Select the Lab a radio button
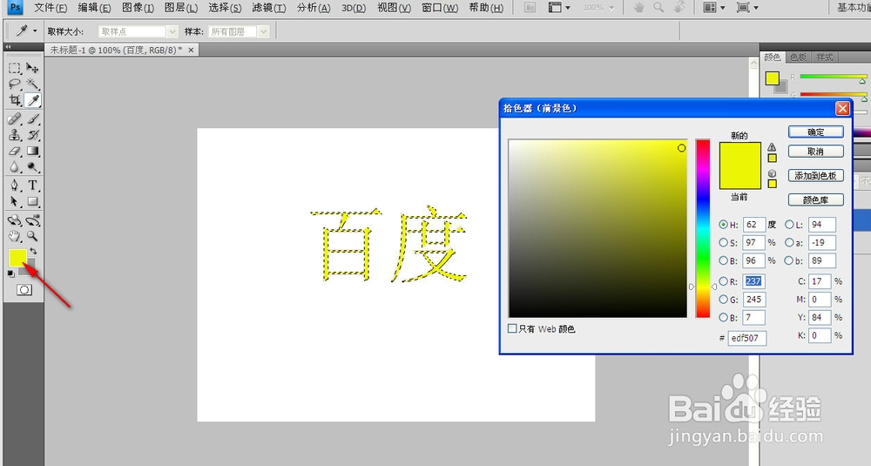871x466 pixels. (789, 243)
